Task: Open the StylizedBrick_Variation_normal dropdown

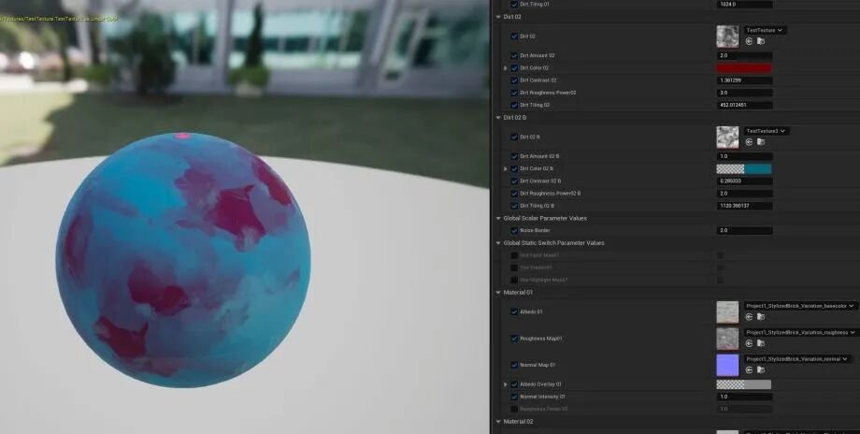Action: click(x=797, y=359)
